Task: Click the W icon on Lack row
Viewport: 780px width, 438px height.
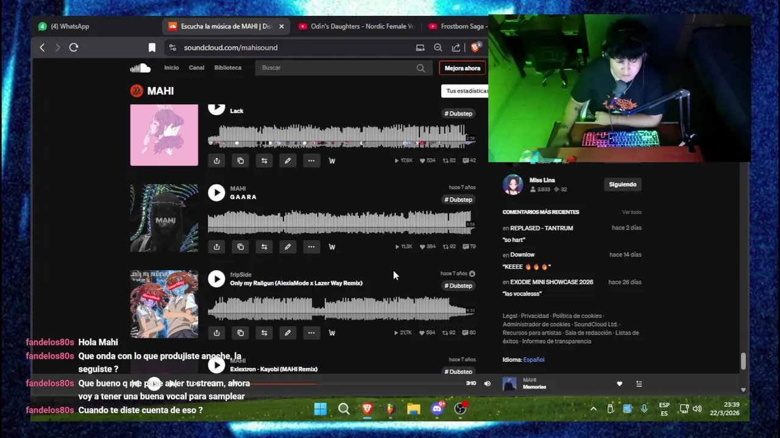Action: 332,161
